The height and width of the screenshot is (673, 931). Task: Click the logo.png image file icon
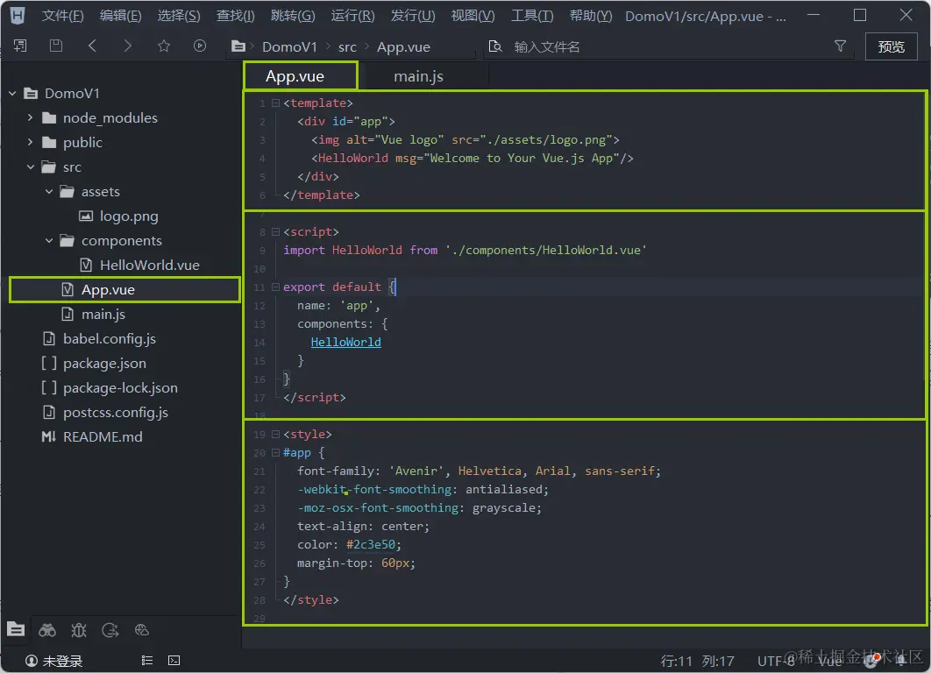[86, 216]
